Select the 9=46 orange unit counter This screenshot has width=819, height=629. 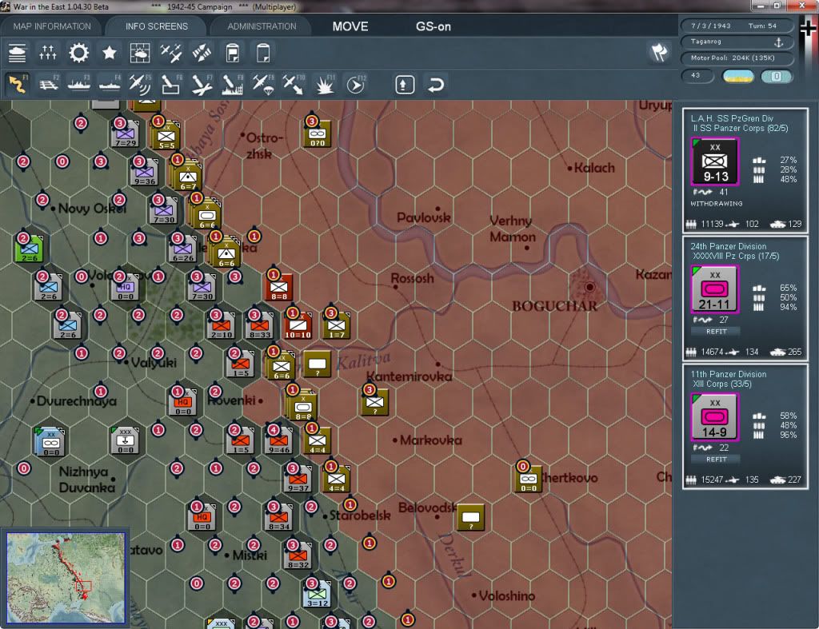(279, 440)
